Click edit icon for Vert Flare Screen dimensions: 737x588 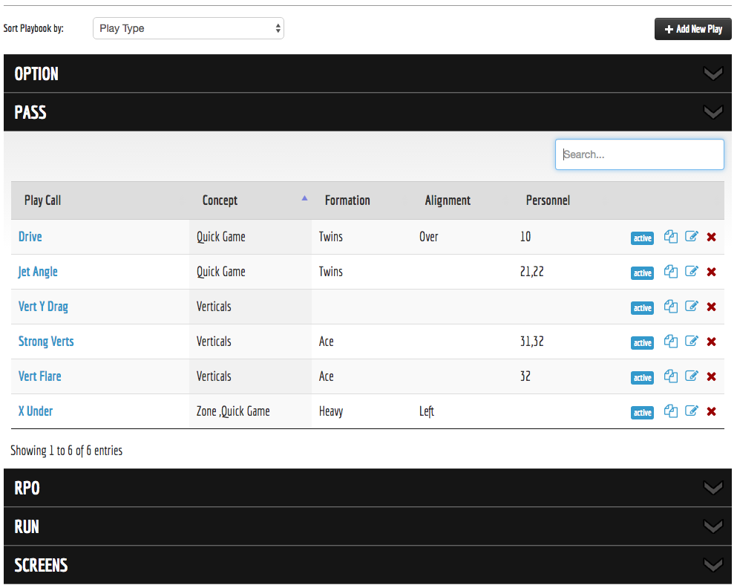[692, 376]
